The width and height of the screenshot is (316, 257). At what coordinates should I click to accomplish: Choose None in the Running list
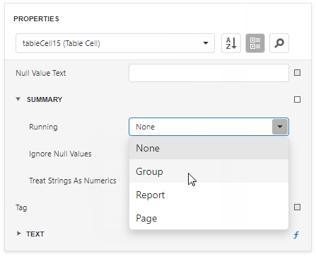(x=209, y=148)
